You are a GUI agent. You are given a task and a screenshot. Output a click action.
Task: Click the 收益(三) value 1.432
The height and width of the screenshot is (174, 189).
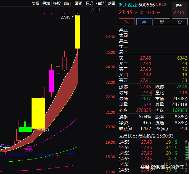(x=145, y=129)
